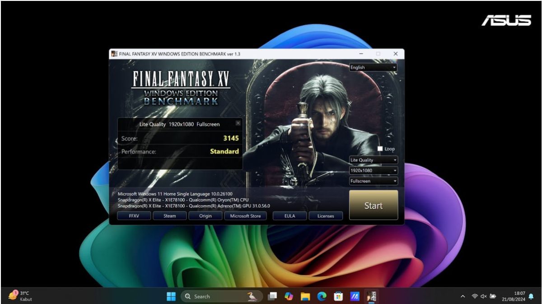Viewport: 542px width, 304px height.
Task: Open the Origin link button
Action: (206, 216)
